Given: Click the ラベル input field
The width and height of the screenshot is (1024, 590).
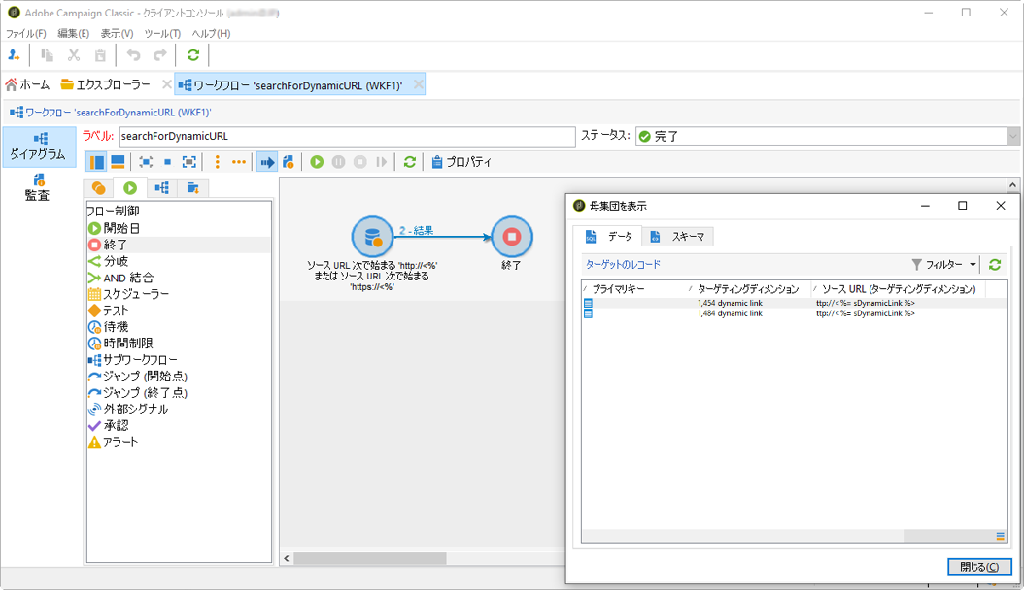Looking at the screenshot, I should pyautogui.click(x=347, y=136).
